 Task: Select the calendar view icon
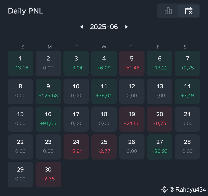coord(189,11)
